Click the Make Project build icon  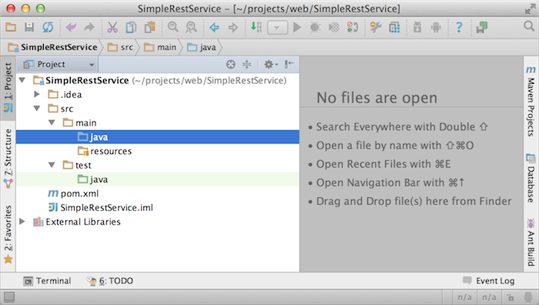click(256, 27)
